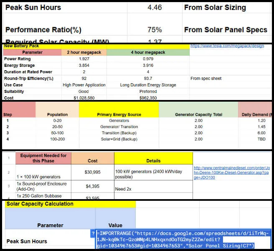Select the yellow 'Details' column header
Image resolution: width=274 pixels, height=251 pixels.
(153, 158)
